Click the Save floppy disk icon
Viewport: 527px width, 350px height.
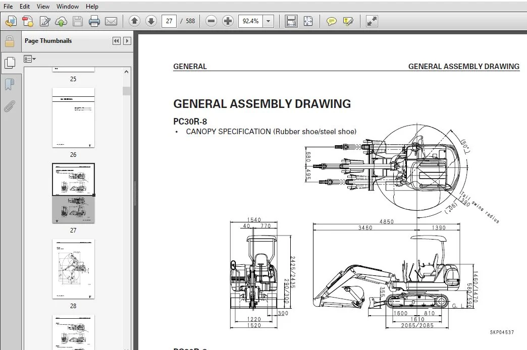(x=78, y=21)
